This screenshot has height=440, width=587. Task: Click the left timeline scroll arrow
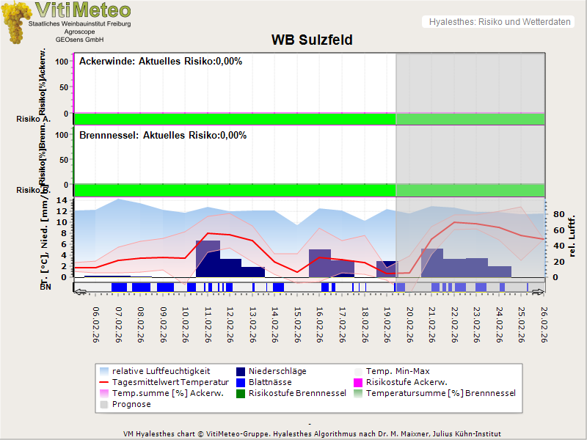tap(79, 291)
